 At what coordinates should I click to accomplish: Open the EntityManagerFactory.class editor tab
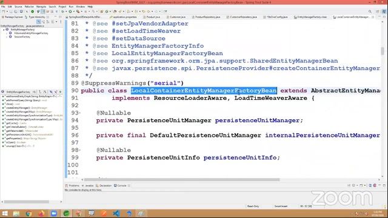310,17
